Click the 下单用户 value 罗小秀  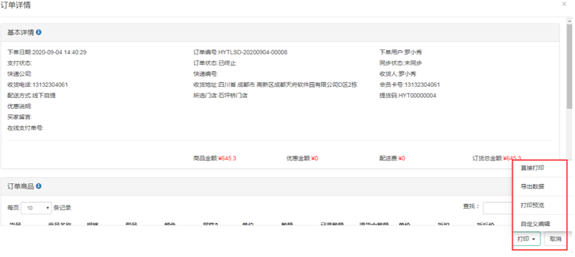413,52
